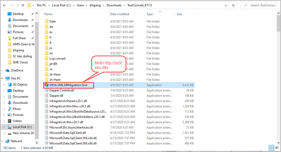Expand the 3D Objects tree node
281x152 pixels.
point(4,85)
